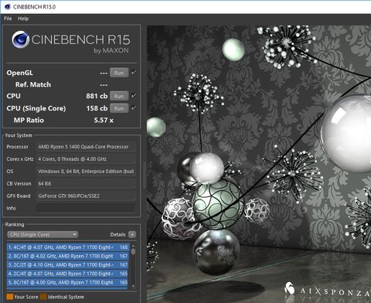Click the ranking list scroll down arrow

pos(133,286)
